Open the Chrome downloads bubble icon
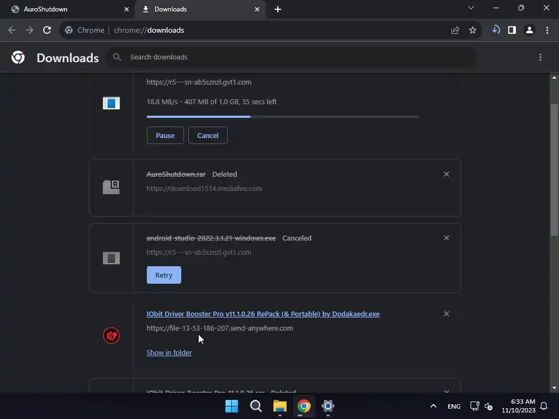This screenshot has width=559, height=419. (x=496, y=30)
